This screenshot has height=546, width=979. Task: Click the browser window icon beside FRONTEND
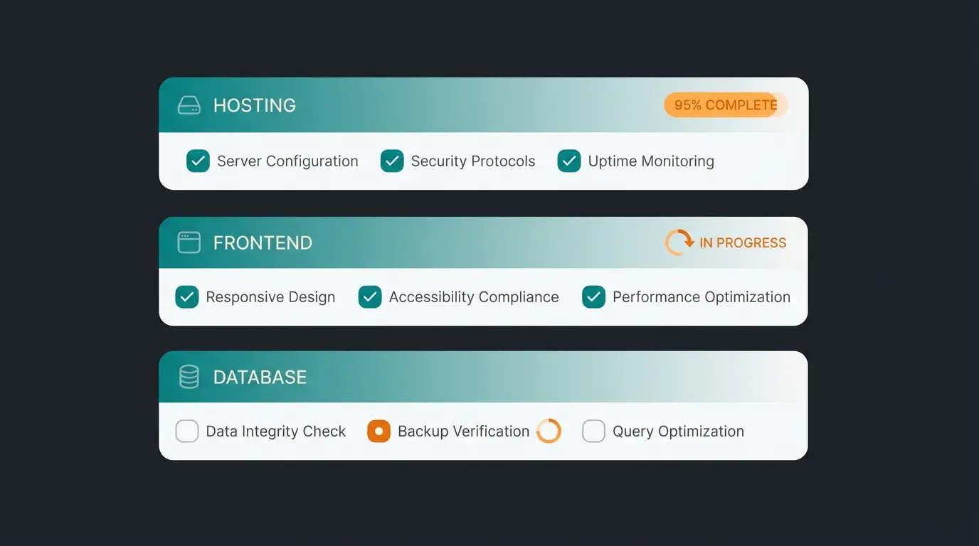[189, 242]
